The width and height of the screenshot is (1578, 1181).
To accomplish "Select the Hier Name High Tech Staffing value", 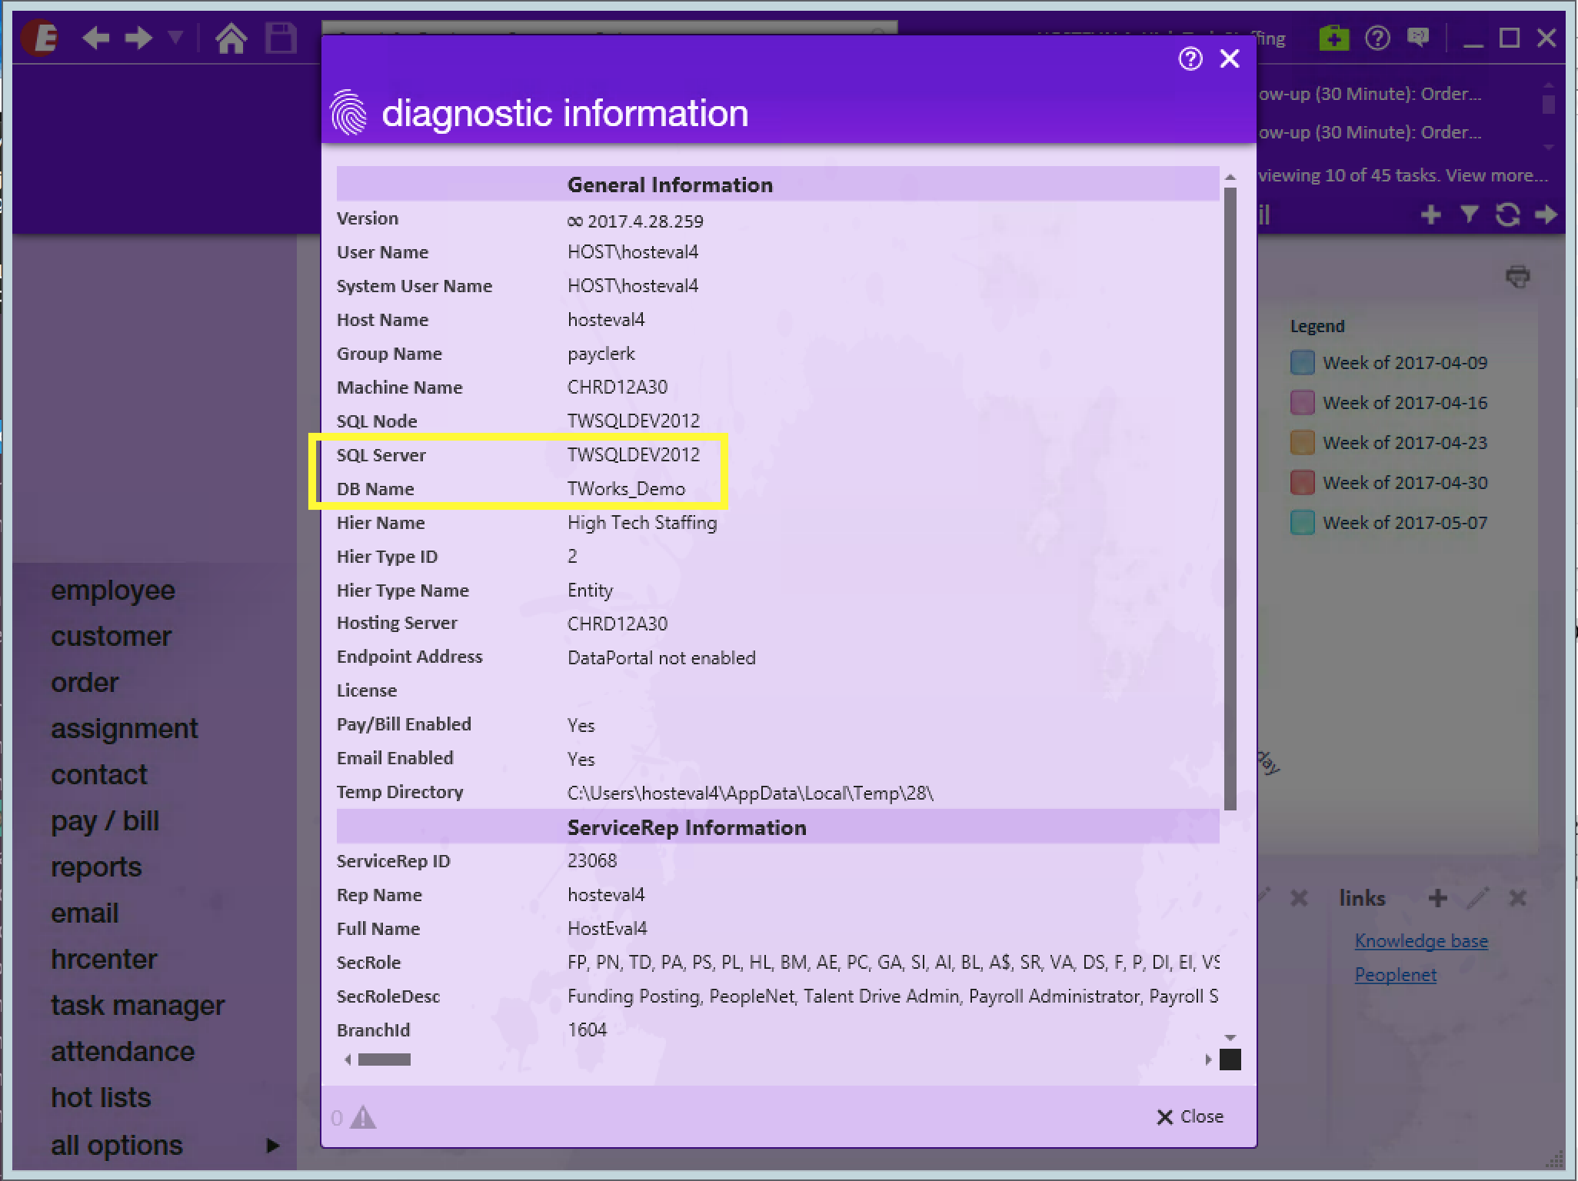I will [x=642, y=523].
